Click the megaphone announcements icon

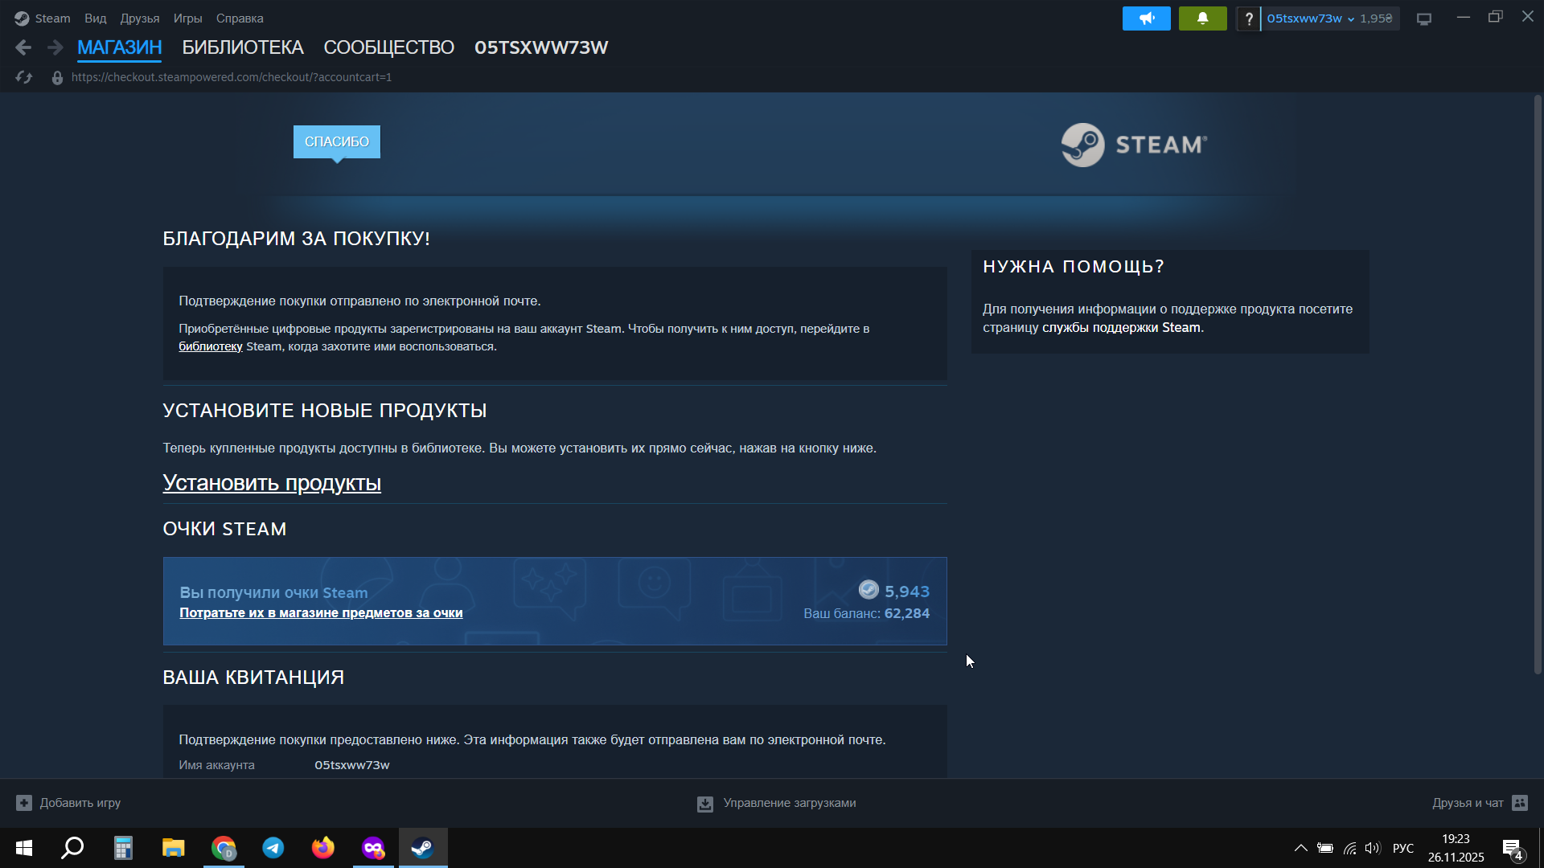tap(1146, 18)
